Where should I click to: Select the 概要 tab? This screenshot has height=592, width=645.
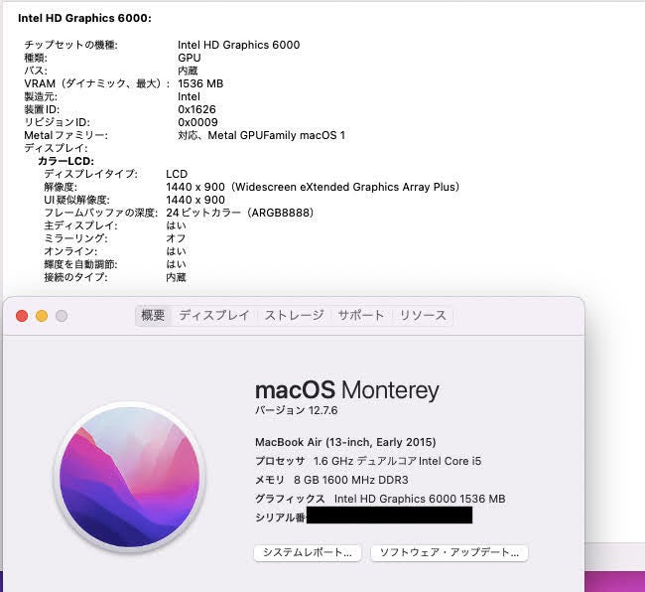pyautogui.click(x=154, y=316)
